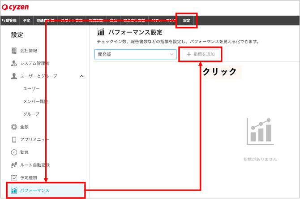Click the システム管理者 user-gear icon

14,63
